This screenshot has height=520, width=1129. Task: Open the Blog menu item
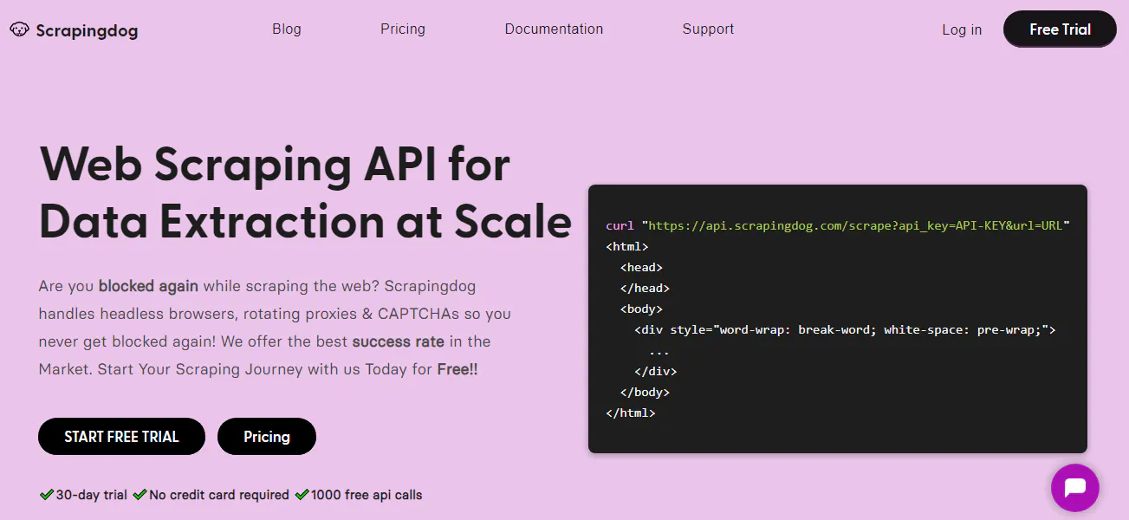click(x=286, y=29)
